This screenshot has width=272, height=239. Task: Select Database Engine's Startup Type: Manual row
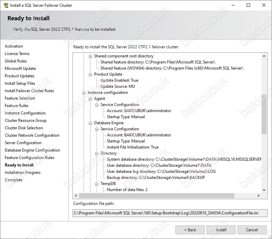click(x=126, y=141)
